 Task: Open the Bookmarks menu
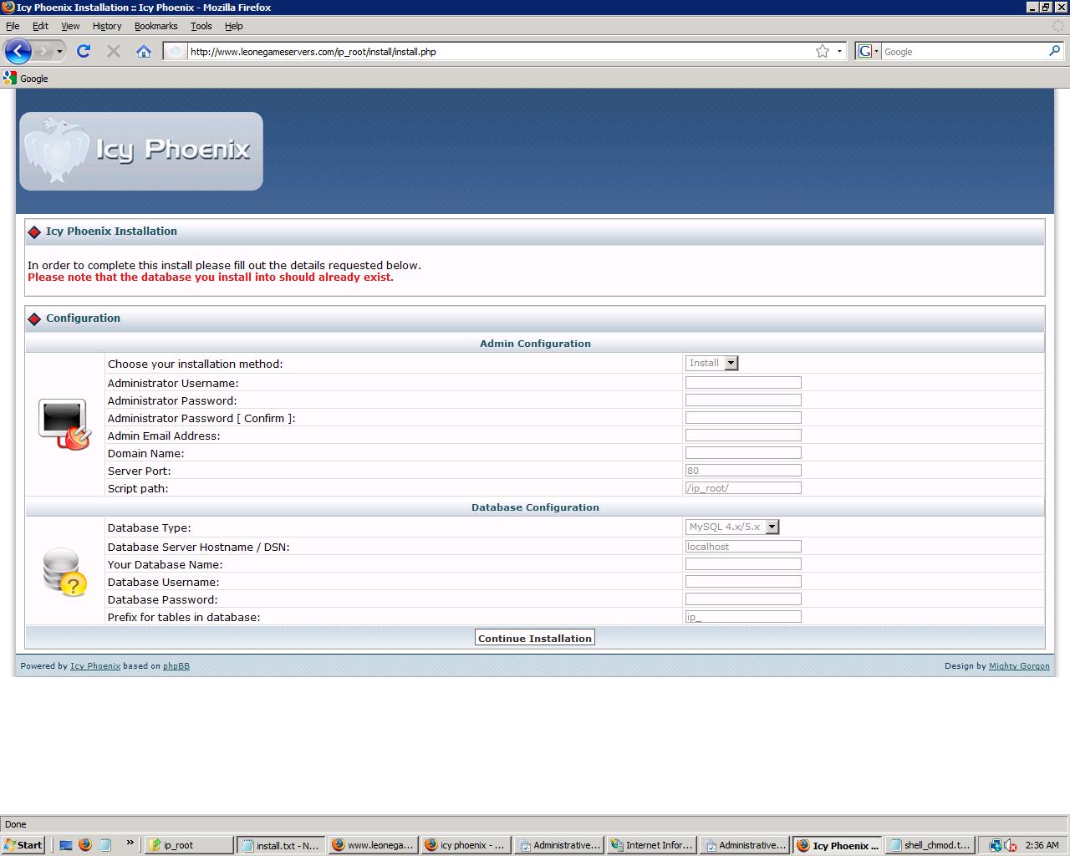(155, 26)
